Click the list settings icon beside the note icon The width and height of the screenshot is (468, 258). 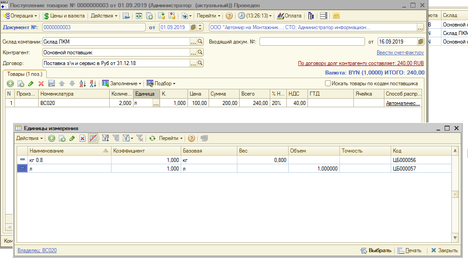324,16
